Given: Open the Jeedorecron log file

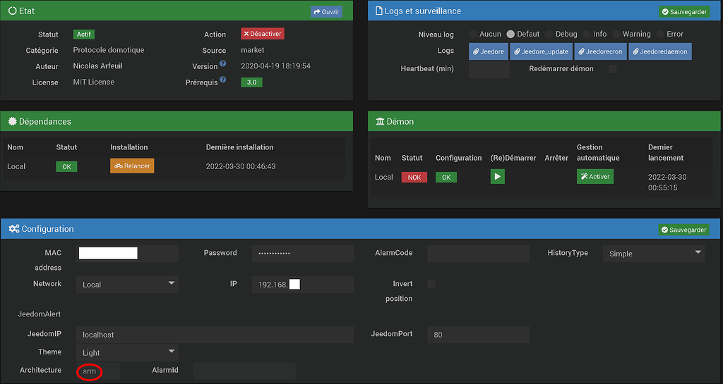Looking at the screenshot, I should tap(599, 51).
